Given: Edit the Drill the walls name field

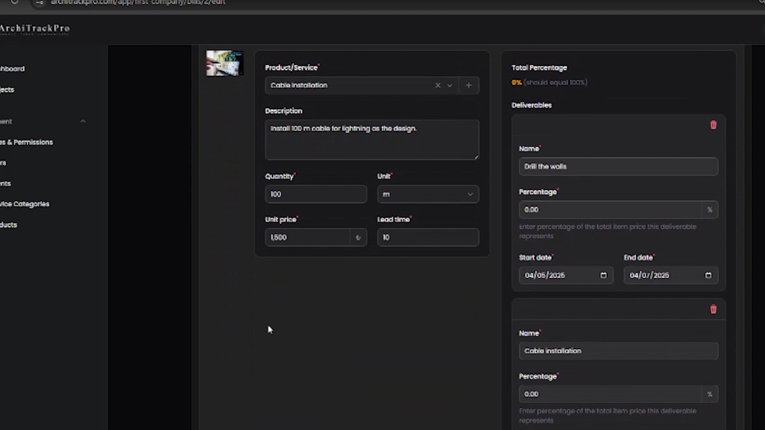Looking at the screenshot, I should [x=619, y=167].
